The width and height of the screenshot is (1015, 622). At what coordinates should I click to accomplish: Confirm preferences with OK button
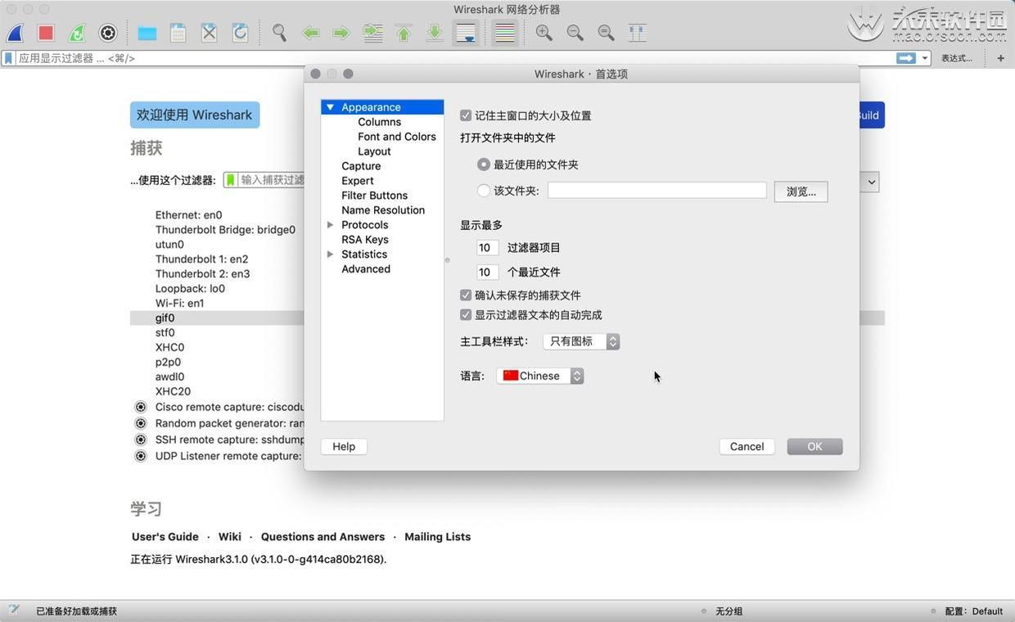point(814,446)
